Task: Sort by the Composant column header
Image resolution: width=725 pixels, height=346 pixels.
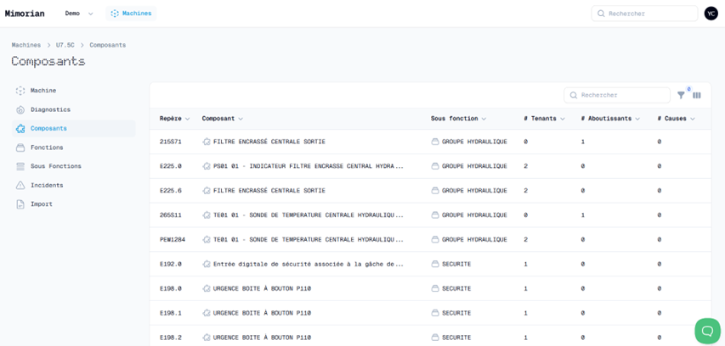Action: tap(223, 119)
